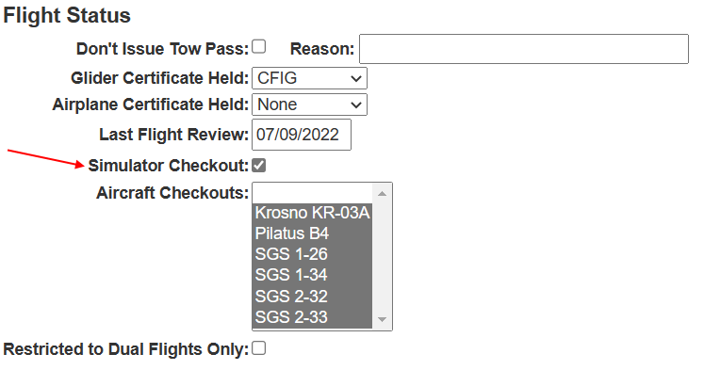Screen dimensions: 704x370
Task: Uncheck the Simulator Checkout checkbox
Action: 258,165
